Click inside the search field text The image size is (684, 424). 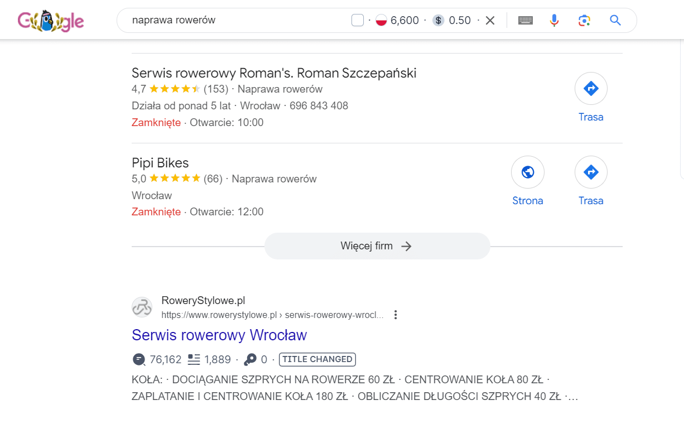(x=174, y=20)
